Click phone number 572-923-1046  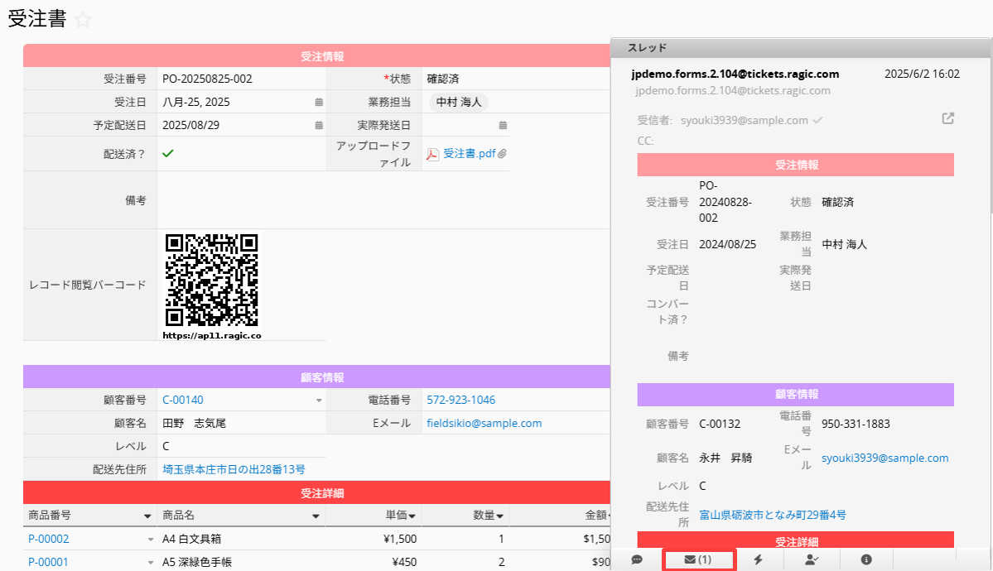(x=460, y=400)
